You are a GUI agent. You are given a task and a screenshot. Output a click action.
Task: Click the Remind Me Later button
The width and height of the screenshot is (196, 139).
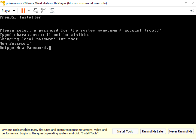[x=153, y=131]
